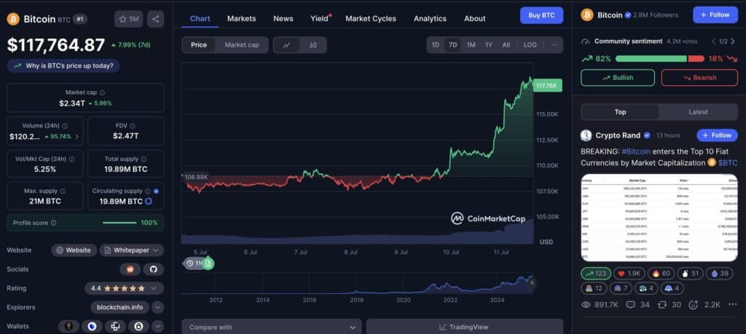
Task: Click the heart reaction with 1.9K
Action: [x=629, y=273]
